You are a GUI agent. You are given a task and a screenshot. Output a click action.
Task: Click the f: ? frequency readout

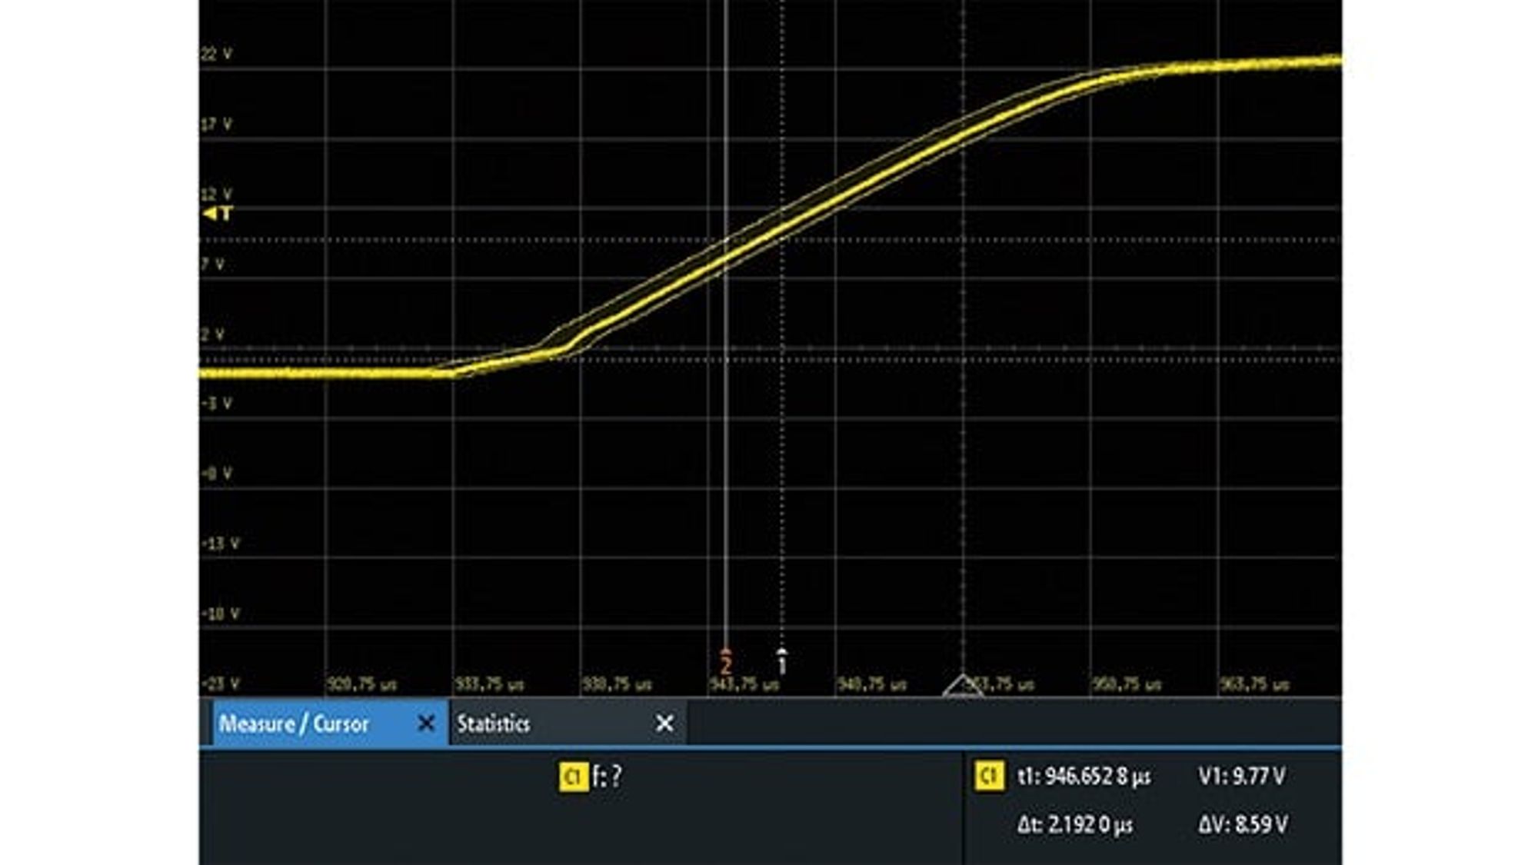pyautogui.click(x=608, y=777)
